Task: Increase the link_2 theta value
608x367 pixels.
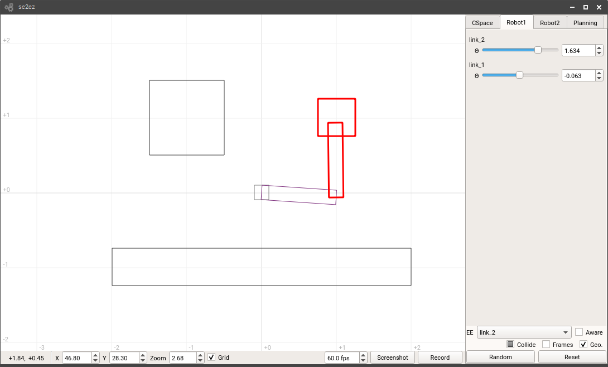Action: 599,48
